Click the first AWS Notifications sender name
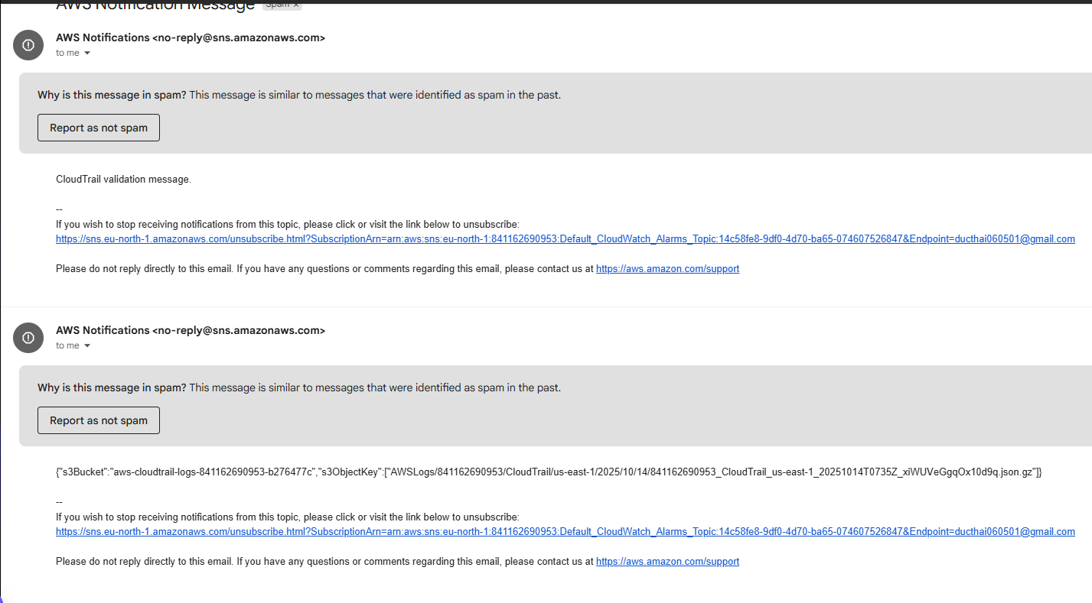Screen dimensions: 1092x603 (x=103, y=37)
